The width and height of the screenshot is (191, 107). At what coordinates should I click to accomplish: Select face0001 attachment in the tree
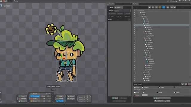151,61
